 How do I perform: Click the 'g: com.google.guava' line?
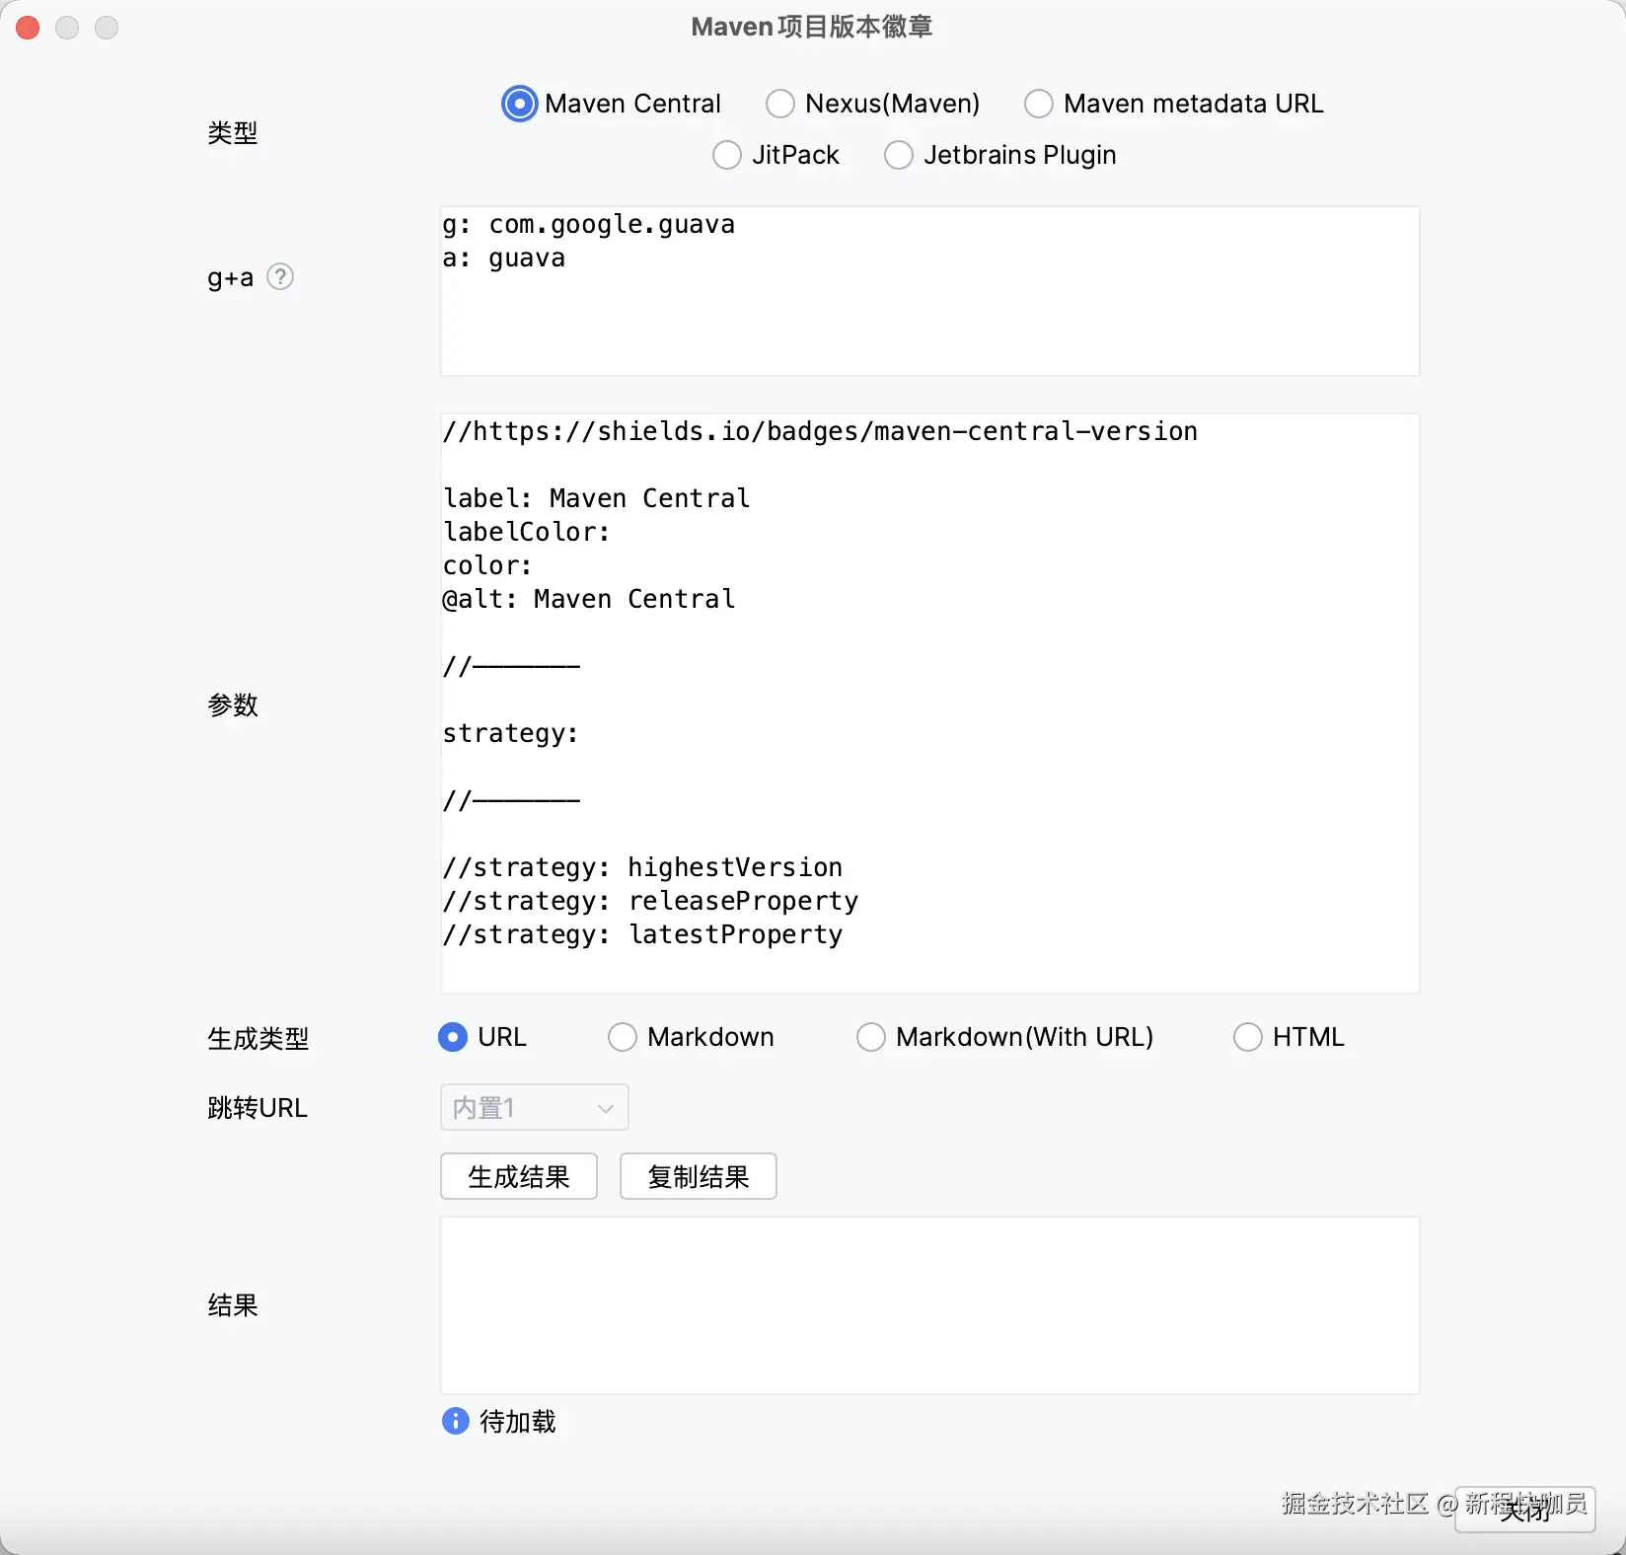589,225
